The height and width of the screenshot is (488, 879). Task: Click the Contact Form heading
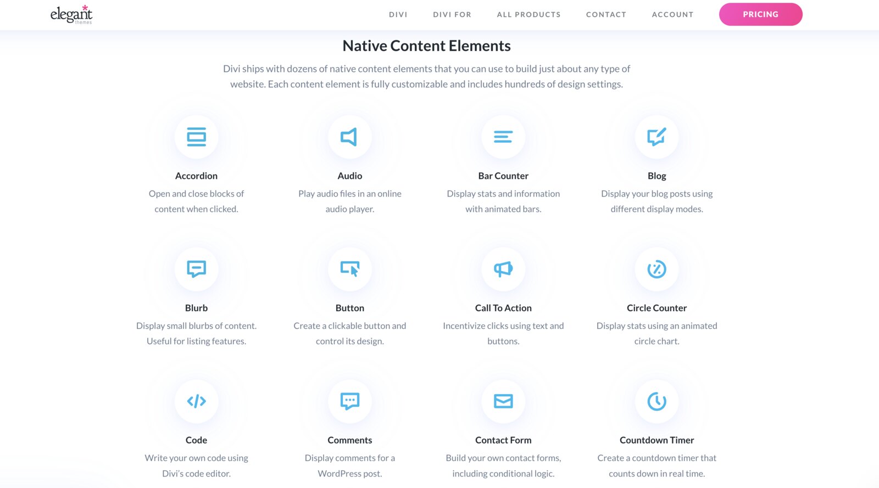coord(503,440)
